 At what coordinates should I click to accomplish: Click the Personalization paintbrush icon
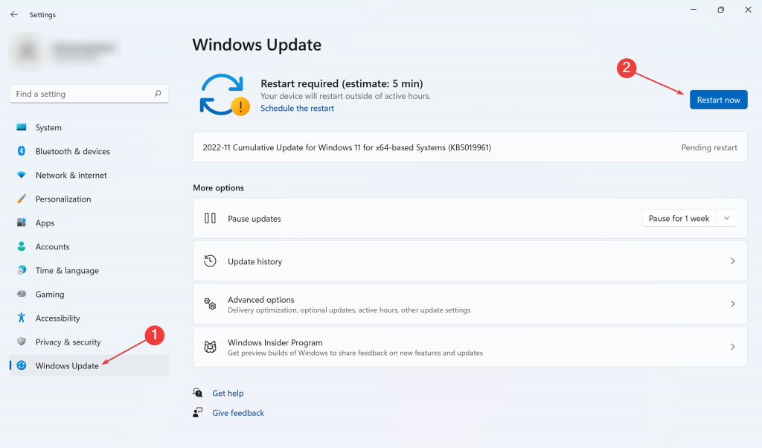point(22,199)
